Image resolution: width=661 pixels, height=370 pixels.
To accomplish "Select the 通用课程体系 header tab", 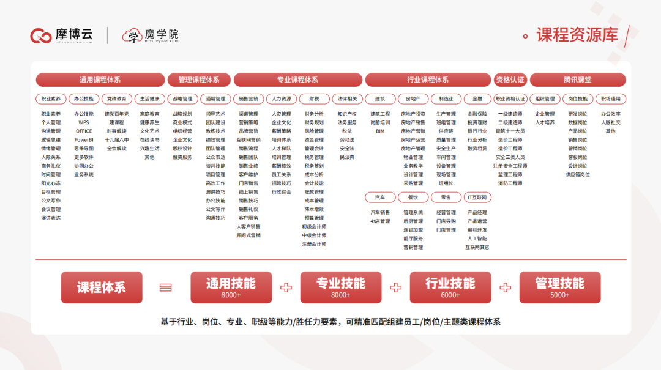I will click(x=100, y=80).
